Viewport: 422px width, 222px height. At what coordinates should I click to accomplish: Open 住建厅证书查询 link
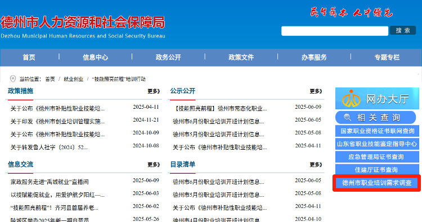pos(377,170)
